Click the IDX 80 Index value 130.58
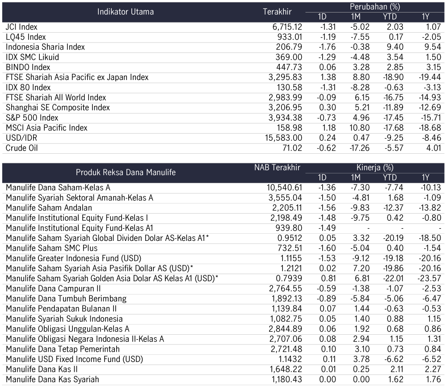Screen dimensions: 446x387 (290, 88)
